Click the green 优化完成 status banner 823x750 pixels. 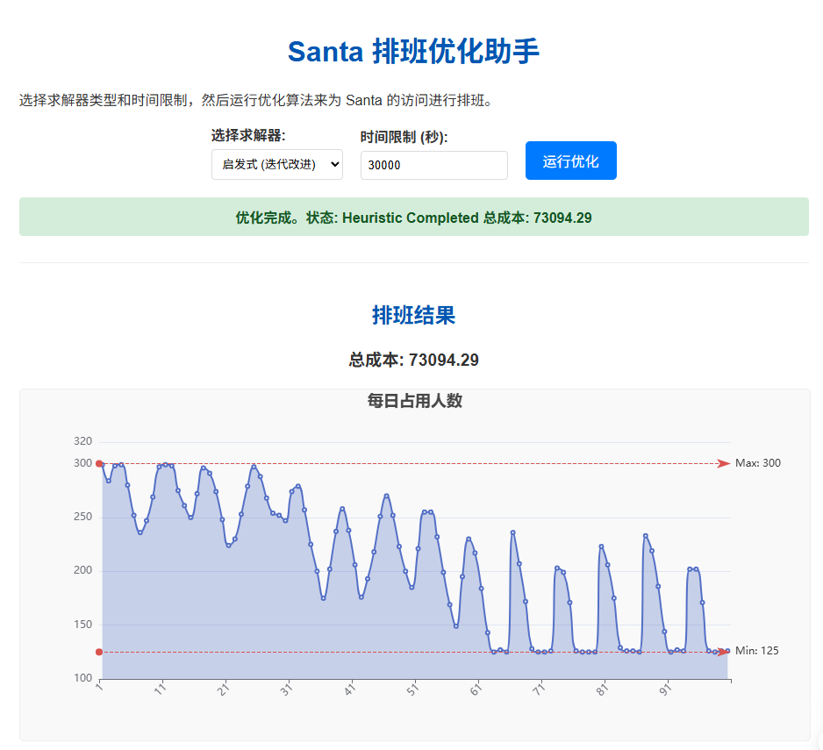point(414,217)
